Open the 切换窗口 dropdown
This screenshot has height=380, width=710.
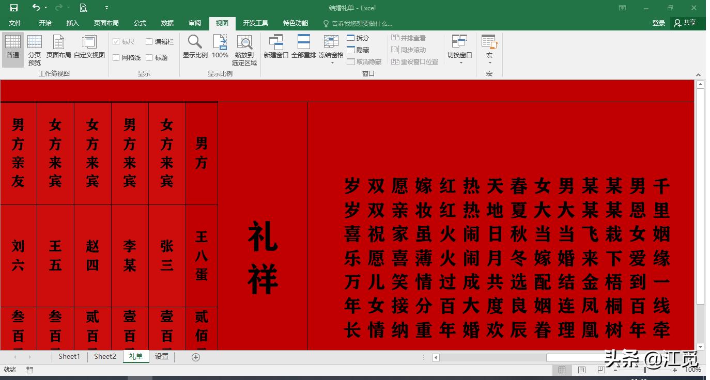pos(459,49)
